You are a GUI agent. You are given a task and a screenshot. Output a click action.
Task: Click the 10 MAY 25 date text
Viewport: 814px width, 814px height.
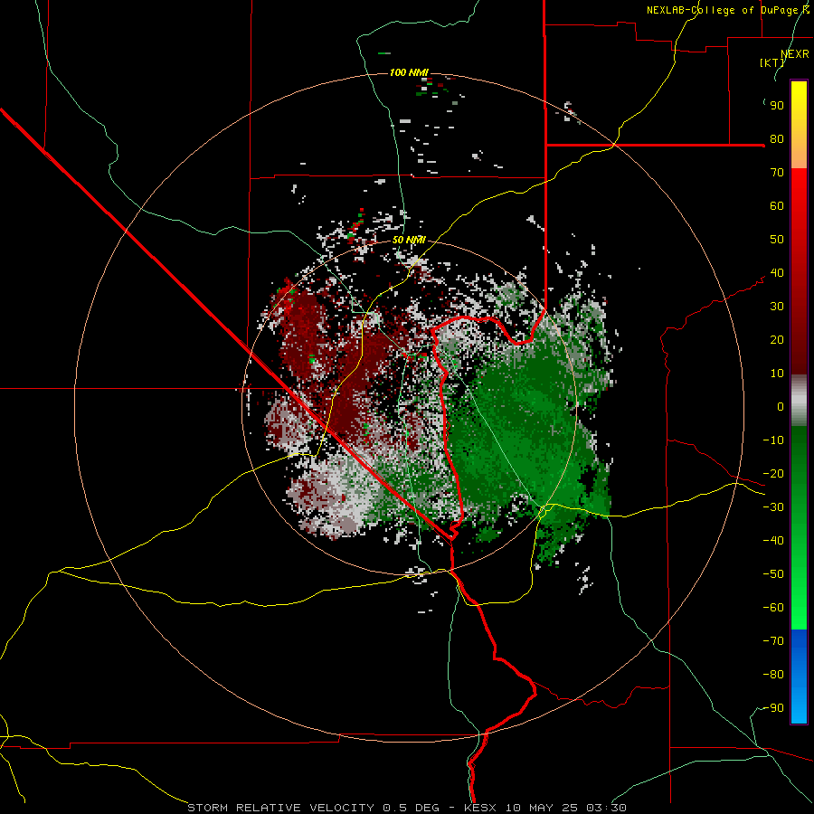[x=542, y=808]
